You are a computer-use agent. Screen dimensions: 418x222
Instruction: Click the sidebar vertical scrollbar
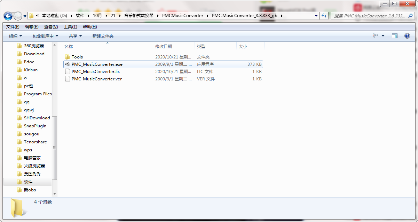point(55,147)
